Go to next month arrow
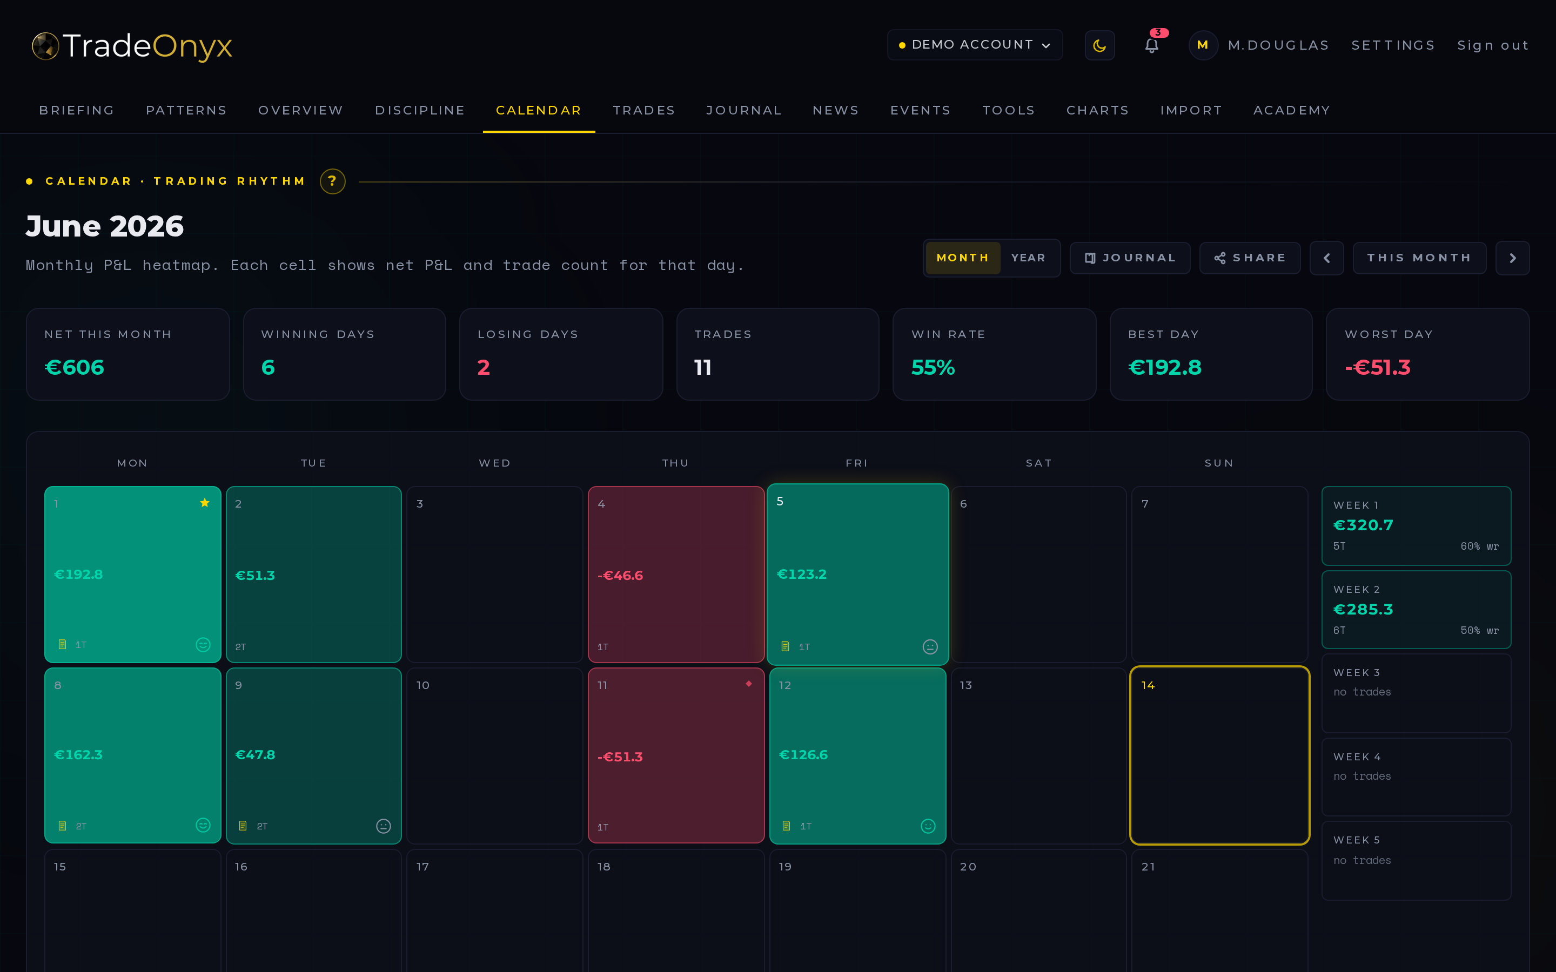The width and height of the screenshot is (1556, 972). [1512, 258]
